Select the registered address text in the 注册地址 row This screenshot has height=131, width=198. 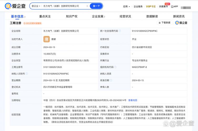85,100
